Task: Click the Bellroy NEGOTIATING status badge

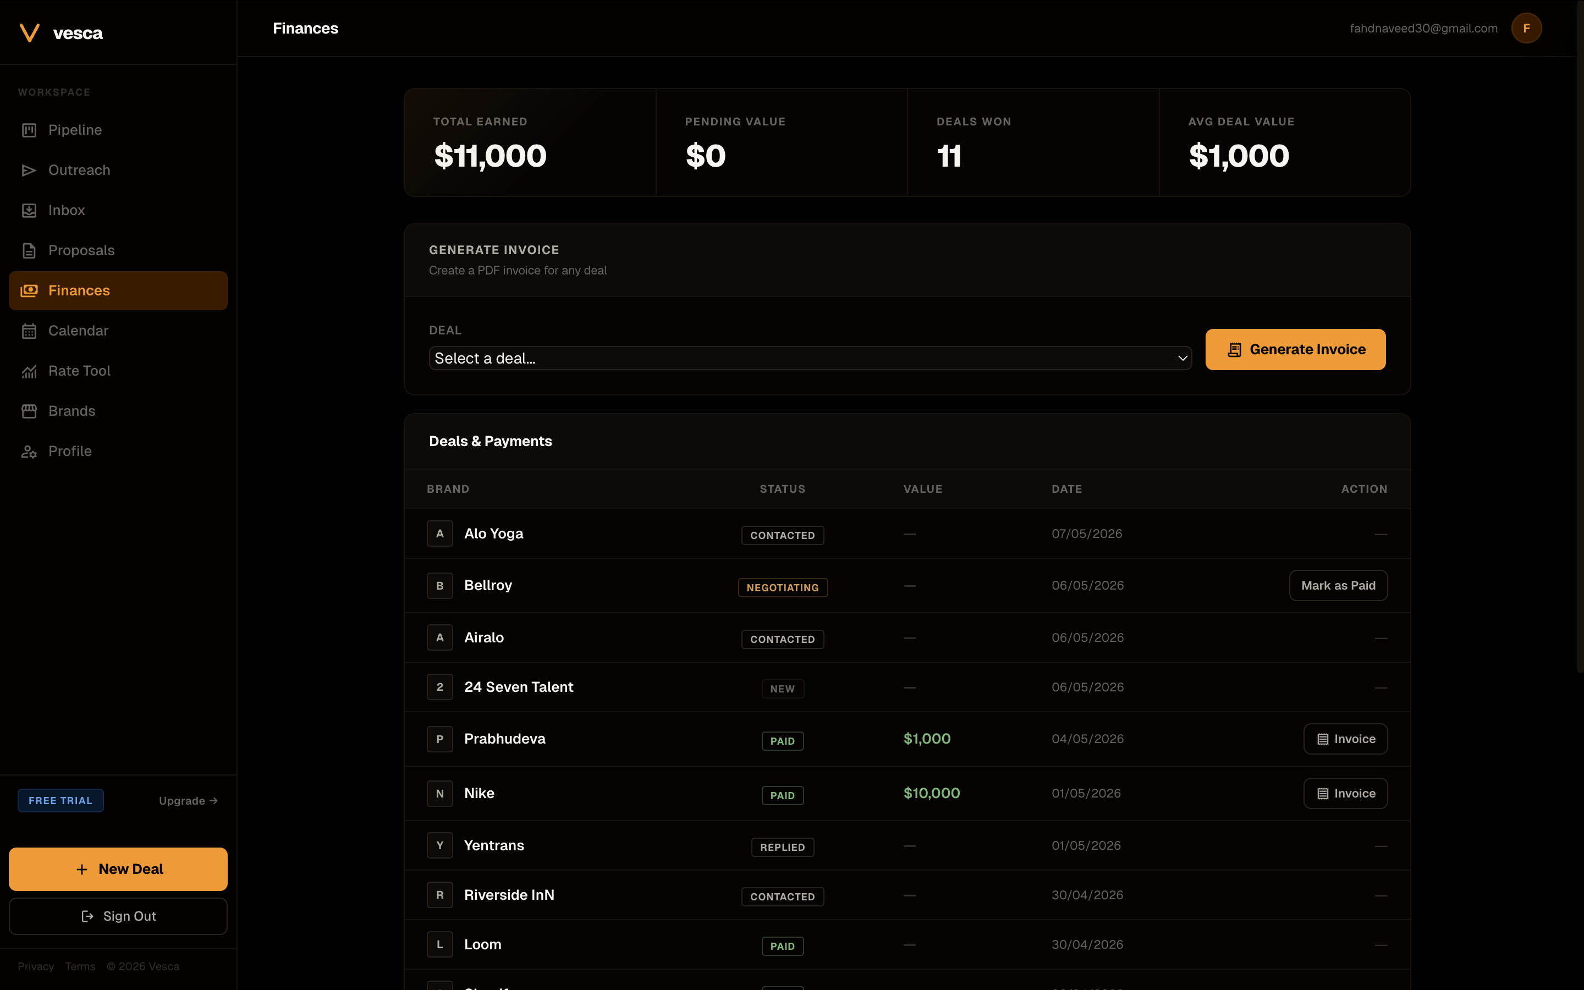Action: point(782,587)
